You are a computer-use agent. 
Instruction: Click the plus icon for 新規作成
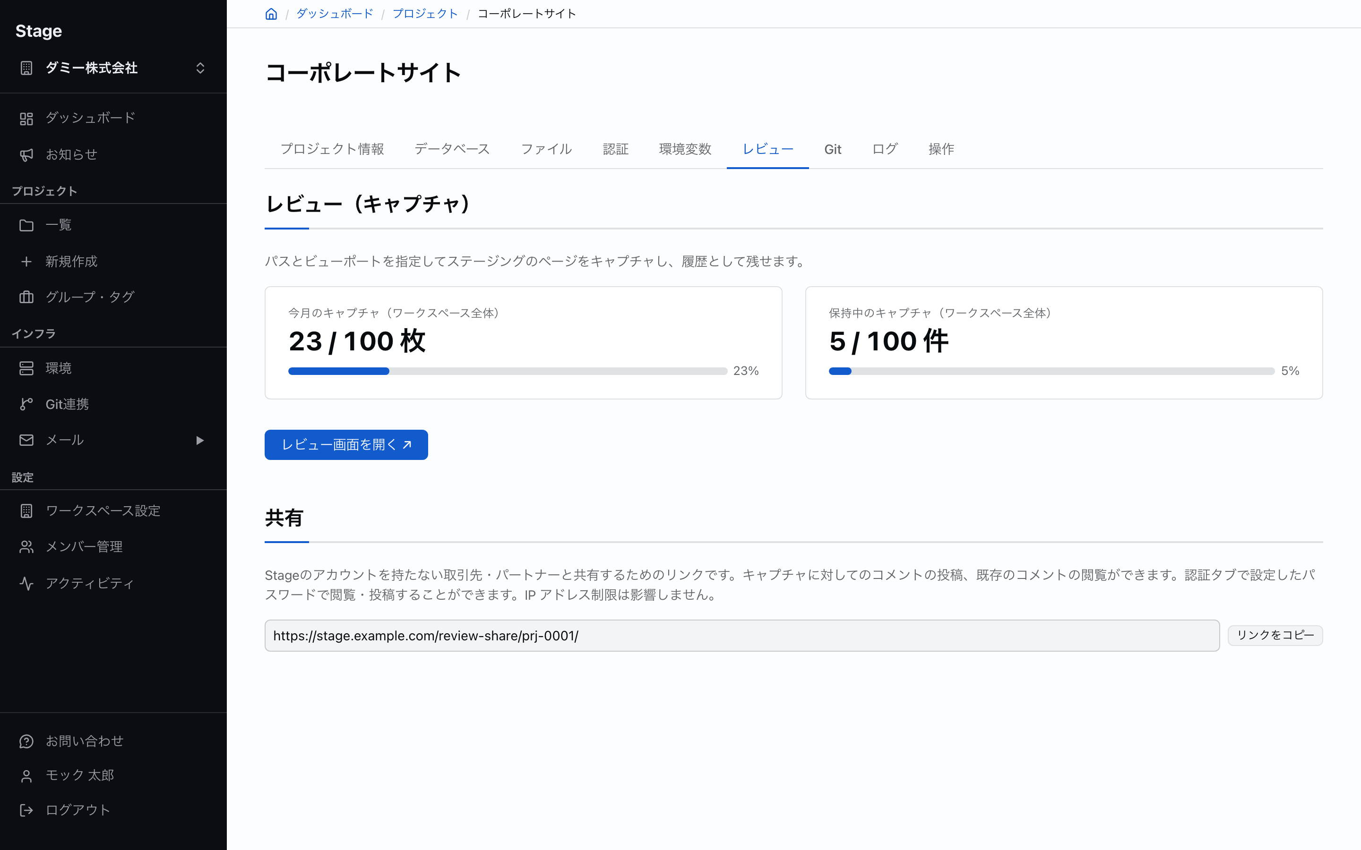pyautogui.click(x=26, y=262)
